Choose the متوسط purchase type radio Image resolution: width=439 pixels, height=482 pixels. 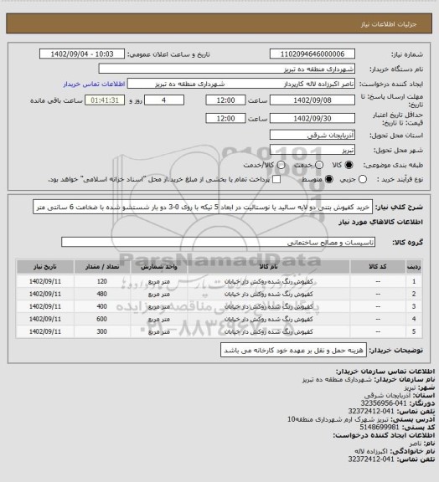[329, 179]
